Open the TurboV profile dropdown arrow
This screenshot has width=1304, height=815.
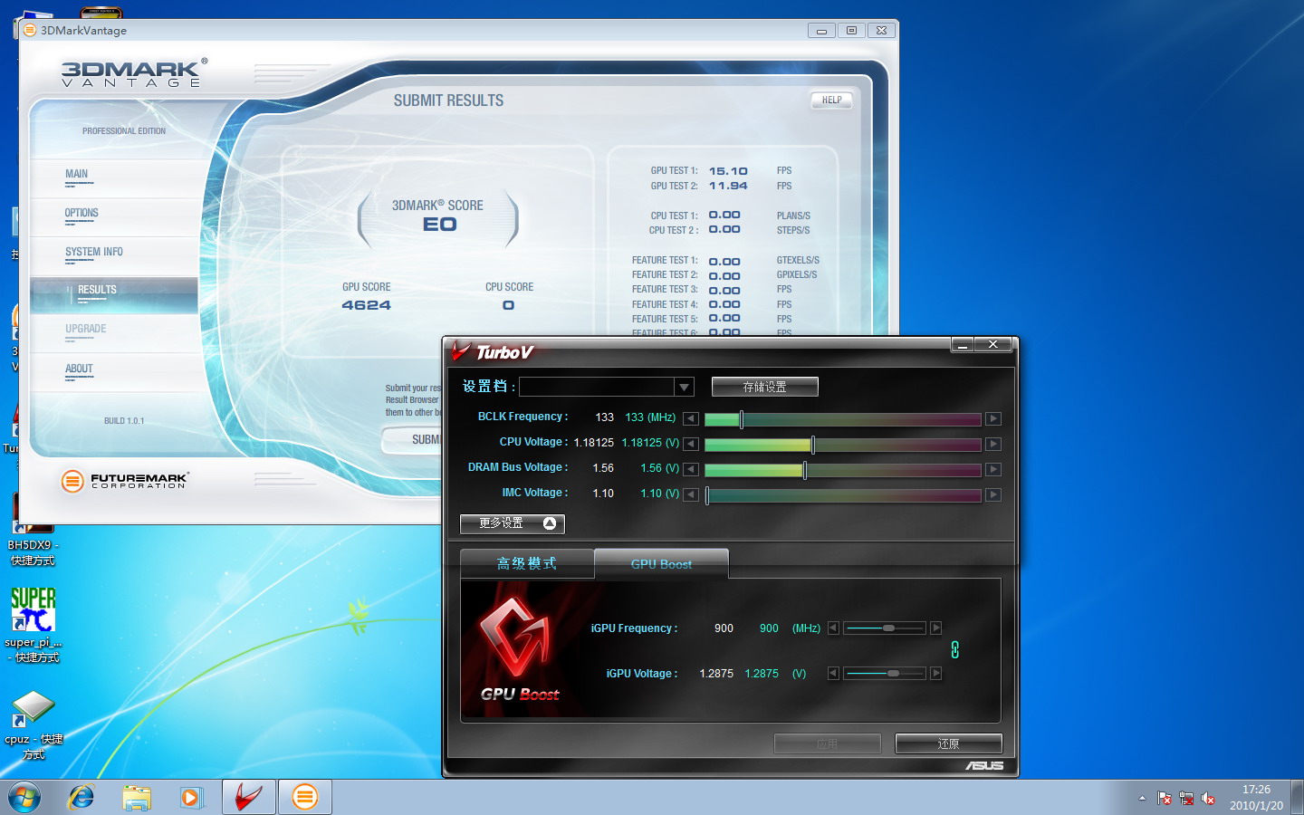(684, 387)
